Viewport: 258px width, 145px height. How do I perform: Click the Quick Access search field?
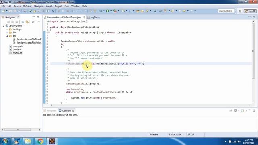click(226, 11)
